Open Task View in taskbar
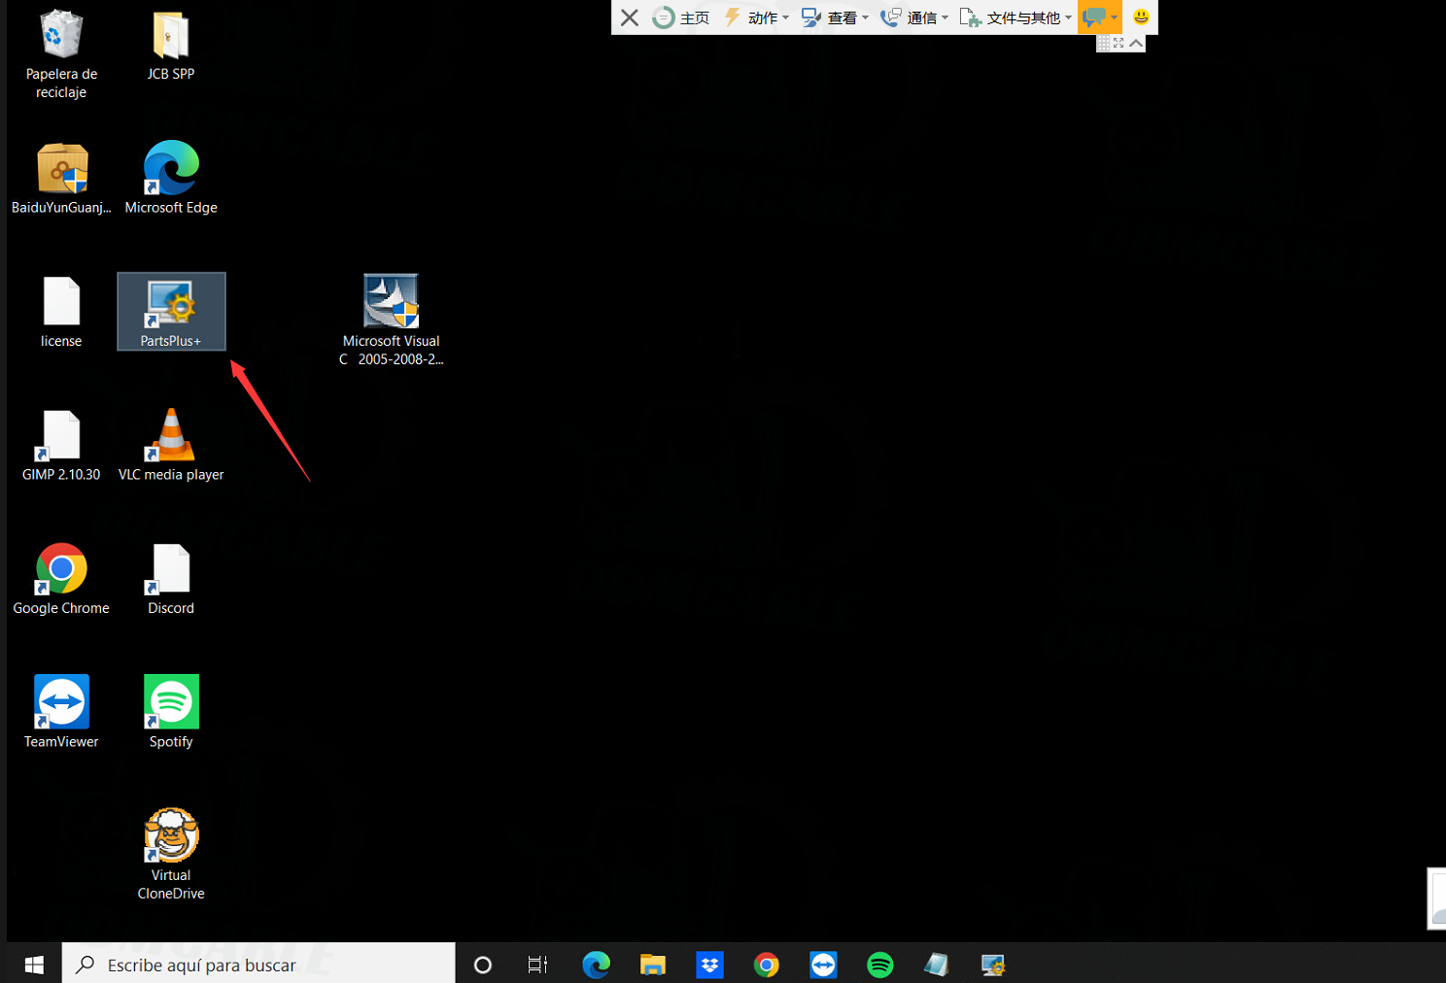The image size is (1446, 983). point(537,965)
